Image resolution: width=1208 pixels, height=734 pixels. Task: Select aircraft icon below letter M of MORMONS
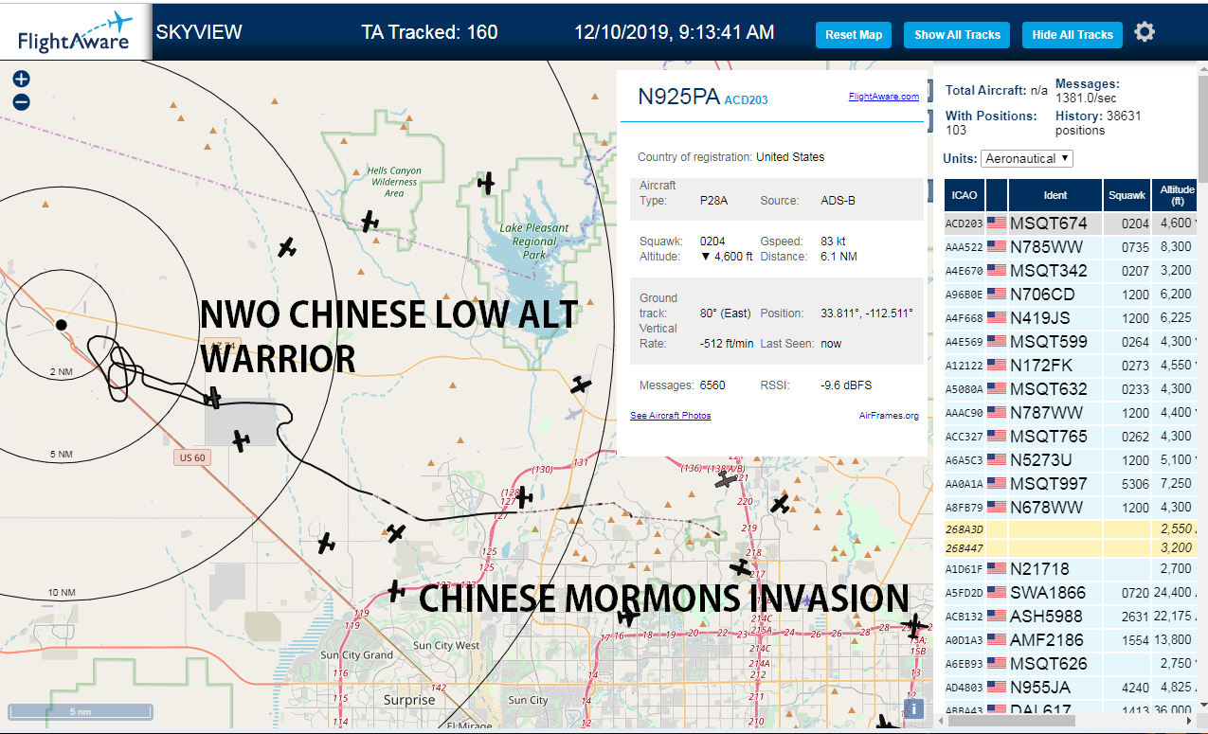point(627,617)
